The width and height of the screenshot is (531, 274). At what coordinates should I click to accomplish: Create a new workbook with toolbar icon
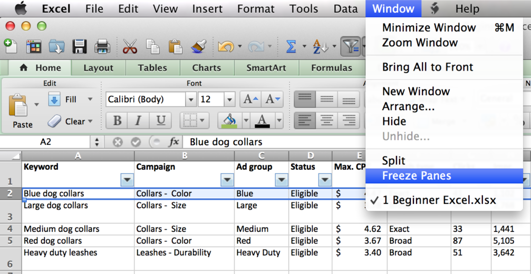click(x=11, y=46)
